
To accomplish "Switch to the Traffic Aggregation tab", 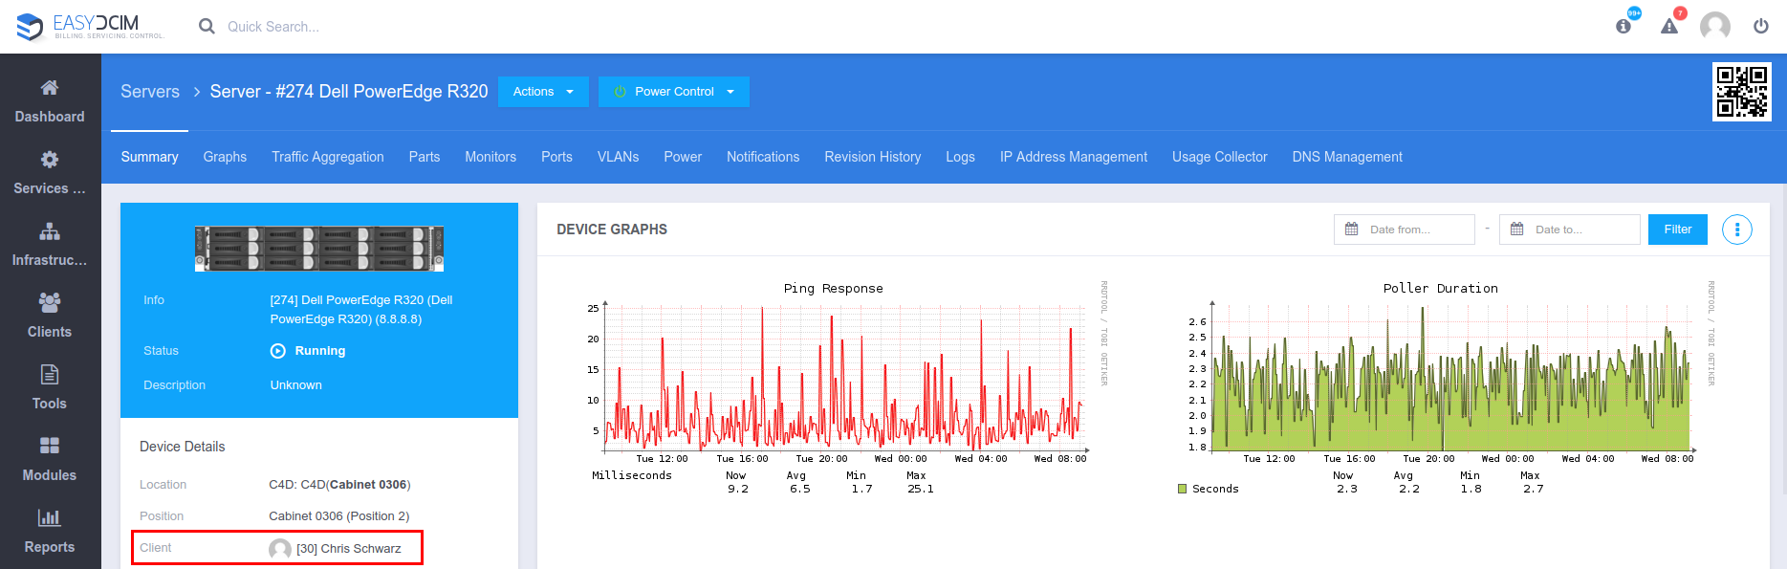I will pos(328,157).
